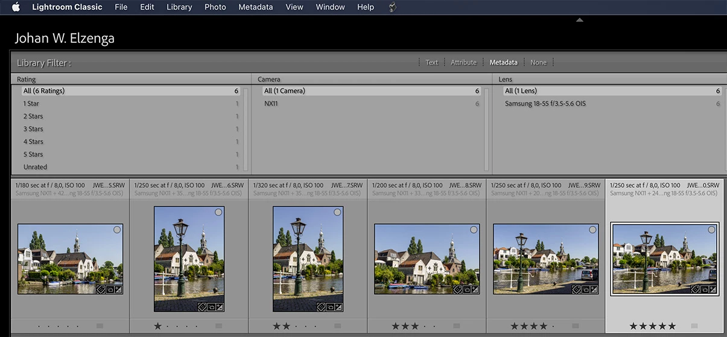Click develop adjustments badge on JWE…8.SRW thumbnail
Image resolution: width=727 pixels, height=337 pixels.
[475, 289]
